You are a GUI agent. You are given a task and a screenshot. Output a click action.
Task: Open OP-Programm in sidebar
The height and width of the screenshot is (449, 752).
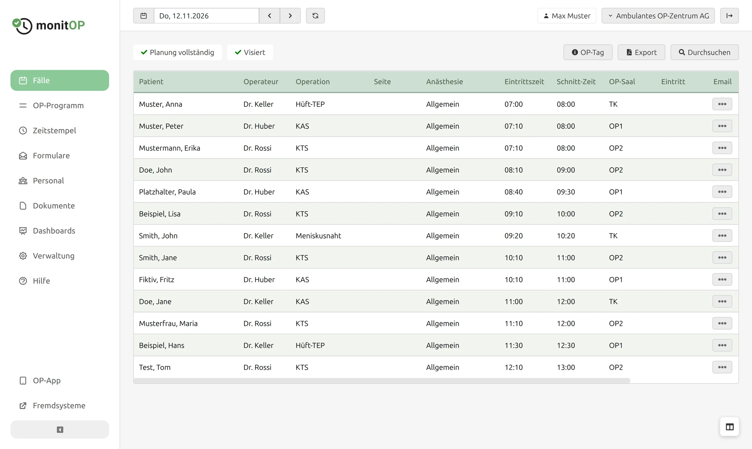(60, 106)
